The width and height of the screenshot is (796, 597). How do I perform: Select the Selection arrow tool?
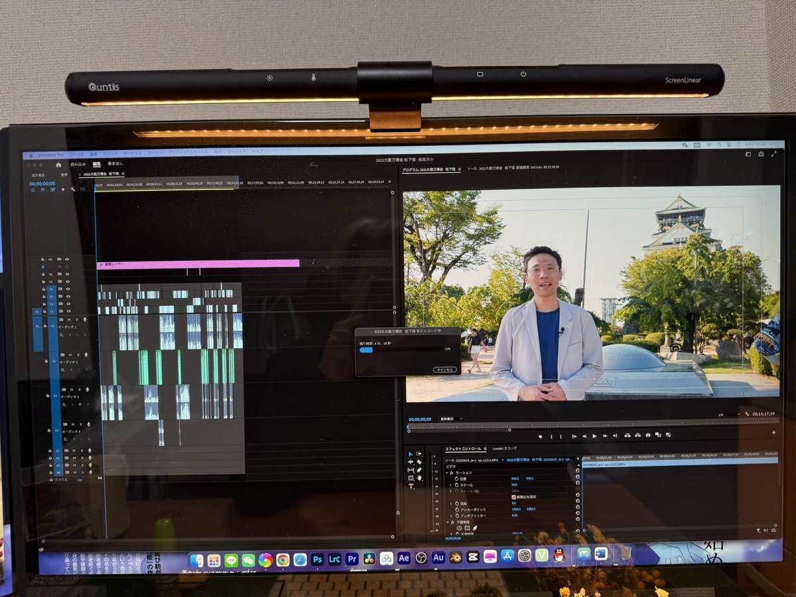pyautogui.click(x=410, y=454)
